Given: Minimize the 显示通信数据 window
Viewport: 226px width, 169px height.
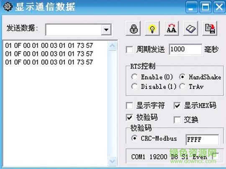Looking at the screenshot, I should tap(191, 7).
